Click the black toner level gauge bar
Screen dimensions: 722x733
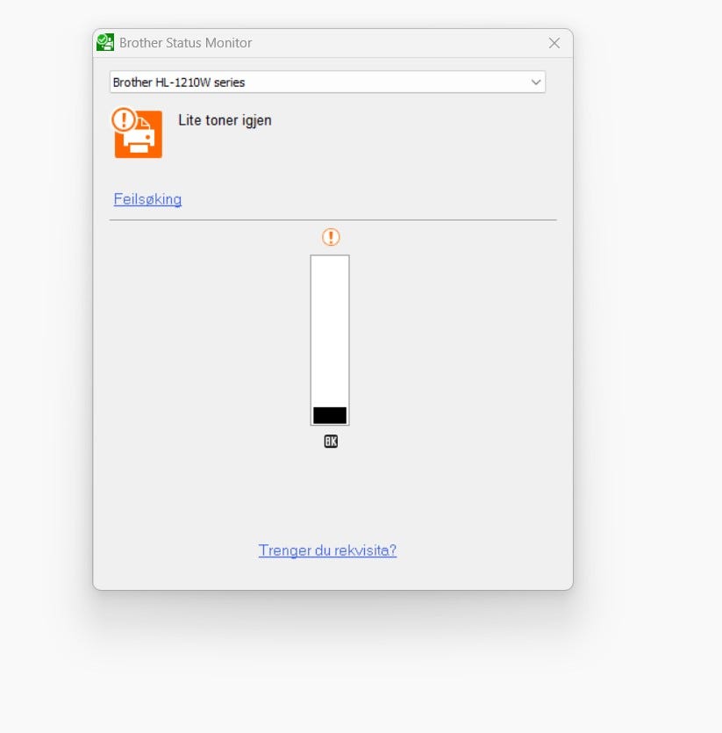(330, 341)
